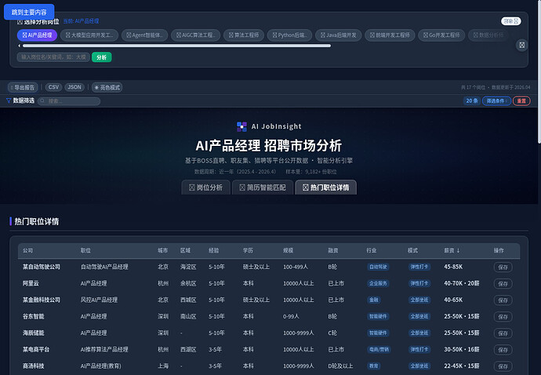Click the 金融 industry tag
The height and width of the screenshot is (375, 541).
pyautogui.click(x=374, y=300)
